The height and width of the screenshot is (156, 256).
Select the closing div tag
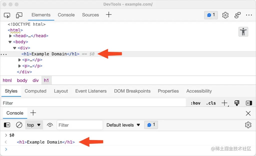point(24,72)
